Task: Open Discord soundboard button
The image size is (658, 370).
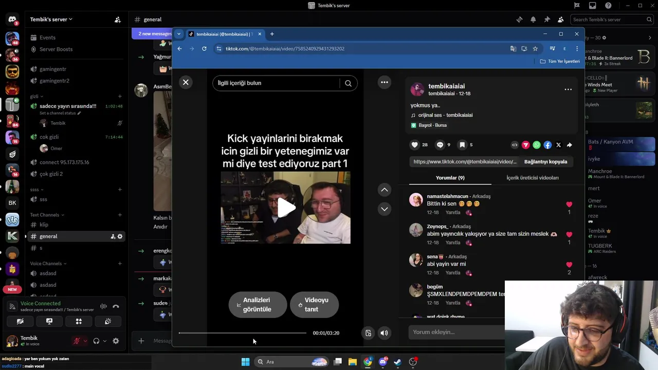Action: pyautogui.click(x=108, y=321)
